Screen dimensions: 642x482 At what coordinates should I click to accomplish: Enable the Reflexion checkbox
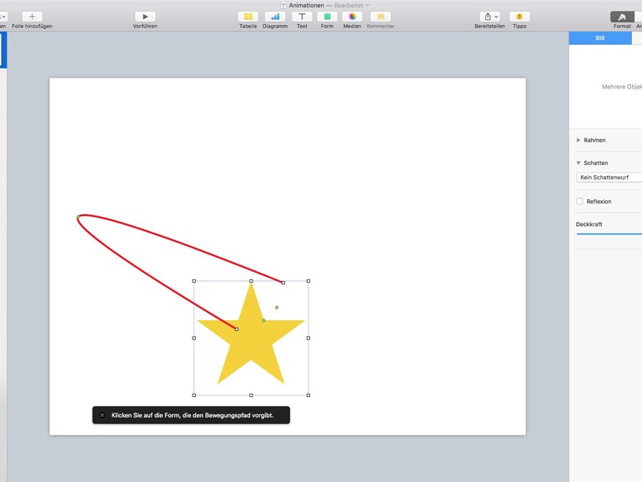(x=579, y=201)
